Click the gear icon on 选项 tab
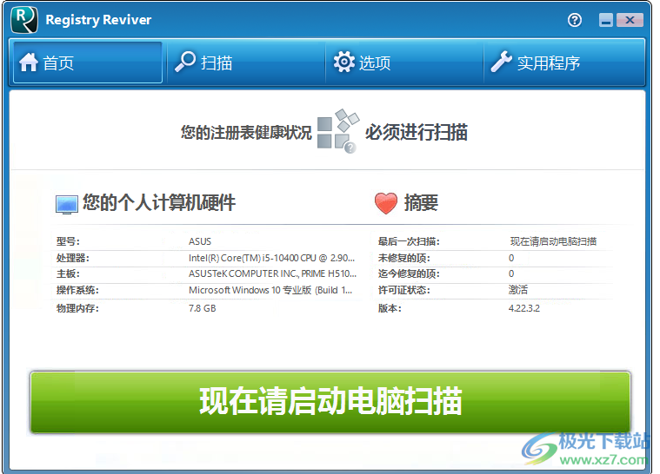This screenshot has height=474, width=660. pos(343,62)
